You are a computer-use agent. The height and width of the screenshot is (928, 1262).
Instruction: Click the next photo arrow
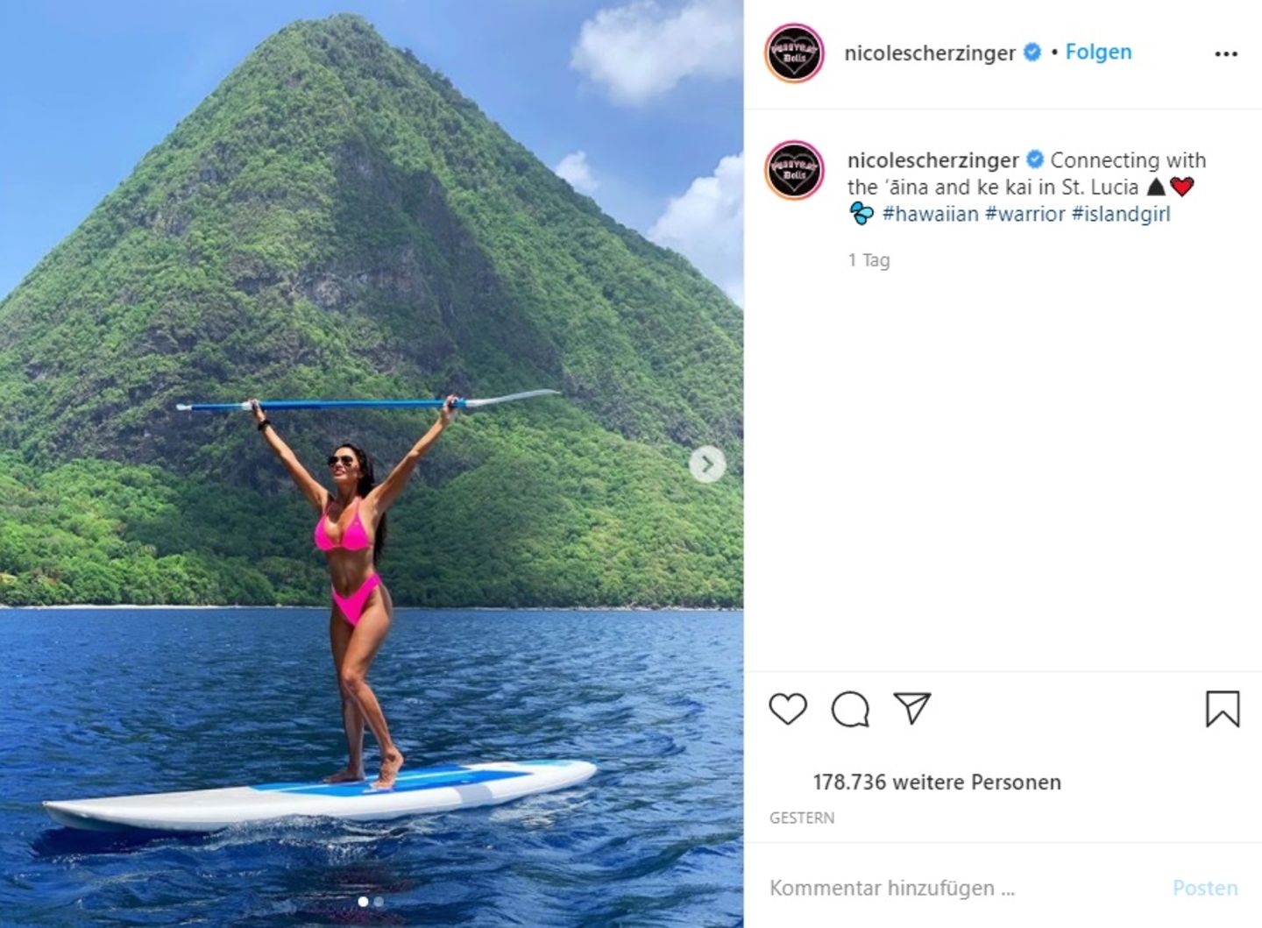pos(707,464)
